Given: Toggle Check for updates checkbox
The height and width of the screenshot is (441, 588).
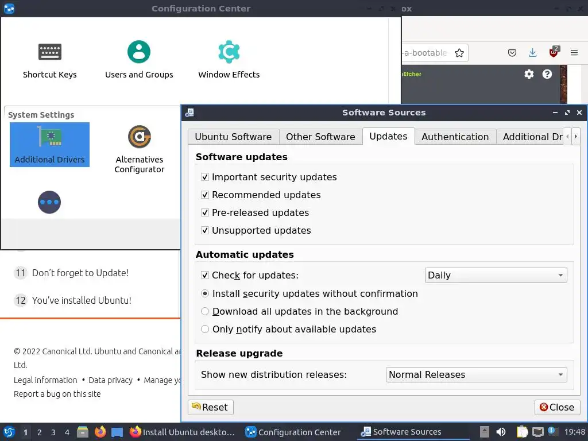Looking at the screenshot, I should [x=205, y=275].
